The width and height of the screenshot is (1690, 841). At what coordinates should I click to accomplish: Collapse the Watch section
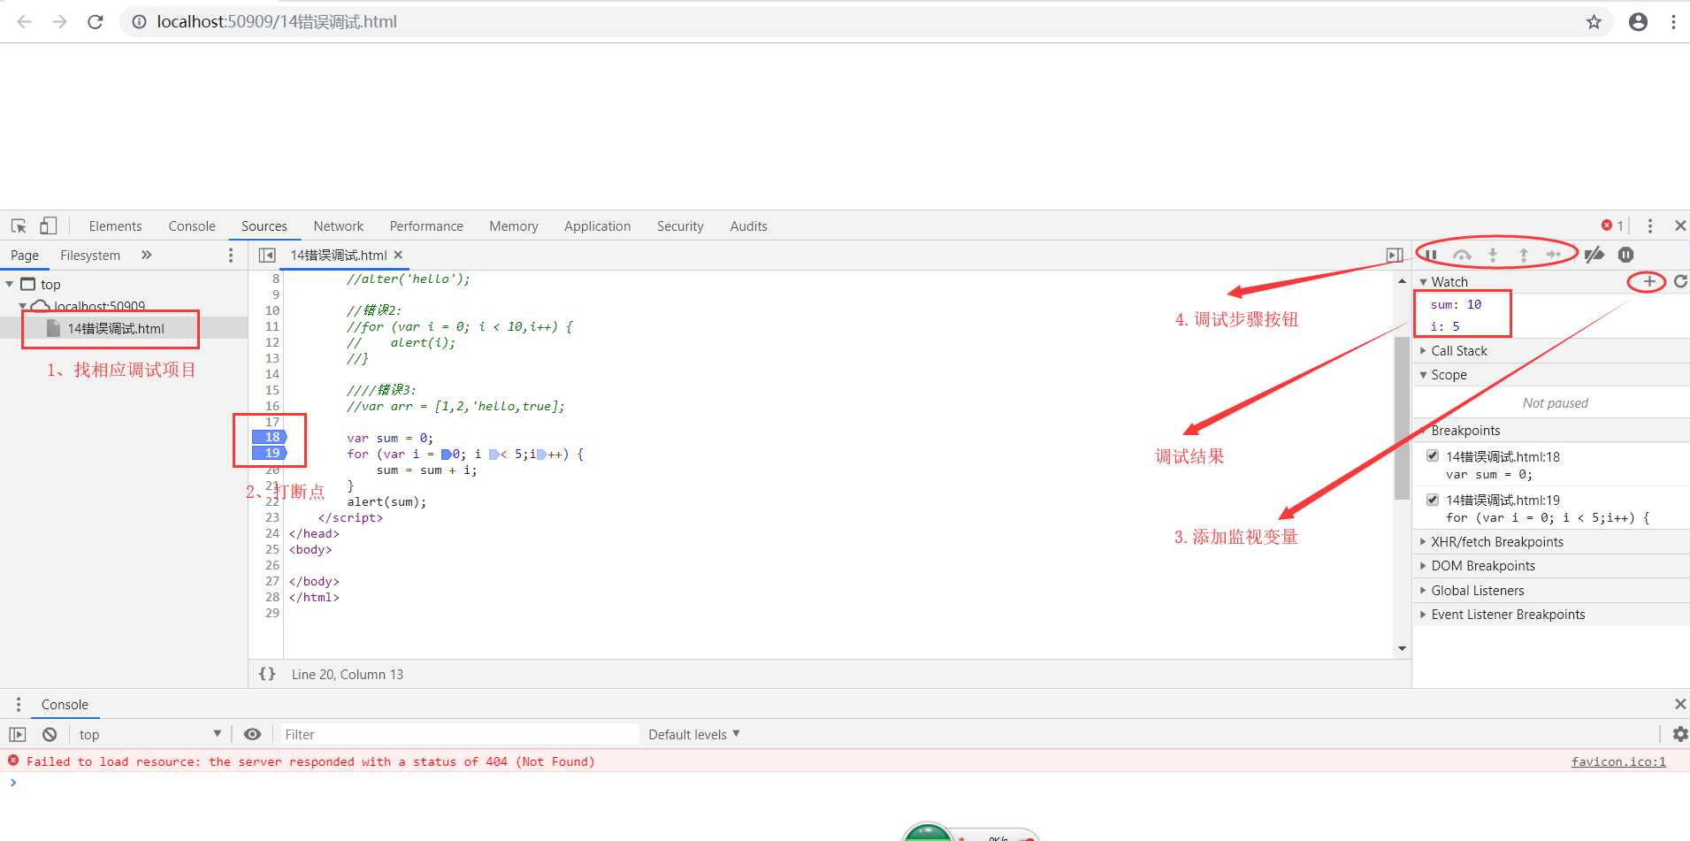(x=1423, y=281)
